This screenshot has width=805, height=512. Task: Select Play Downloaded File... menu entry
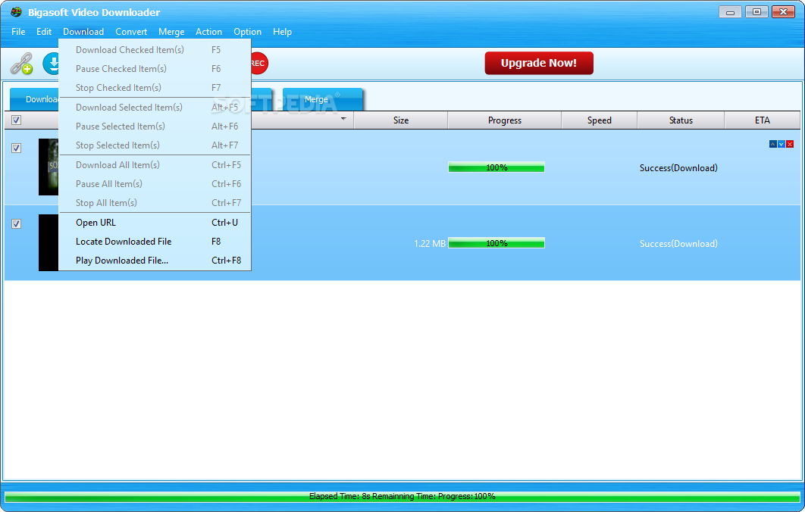(155, 261)
